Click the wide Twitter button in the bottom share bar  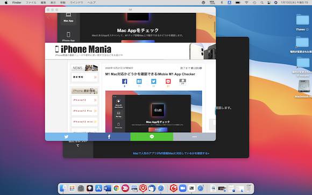coord(66,137)
